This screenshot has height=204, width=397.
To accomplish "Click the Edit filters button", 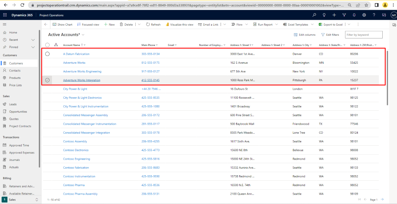I will [x=330, y=35].
